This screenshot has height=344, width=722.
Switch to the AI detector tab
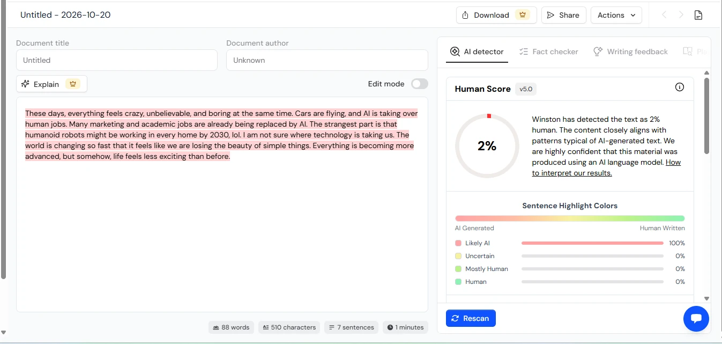click(x=477, y=52)
